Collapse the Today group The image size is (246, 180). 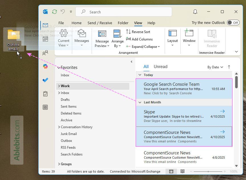(140, 75)
